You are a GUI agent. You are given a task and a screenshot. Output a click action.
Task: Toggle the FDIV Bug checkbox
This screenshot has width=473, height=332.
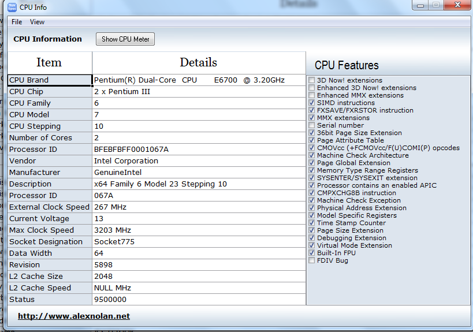(312, 260)
